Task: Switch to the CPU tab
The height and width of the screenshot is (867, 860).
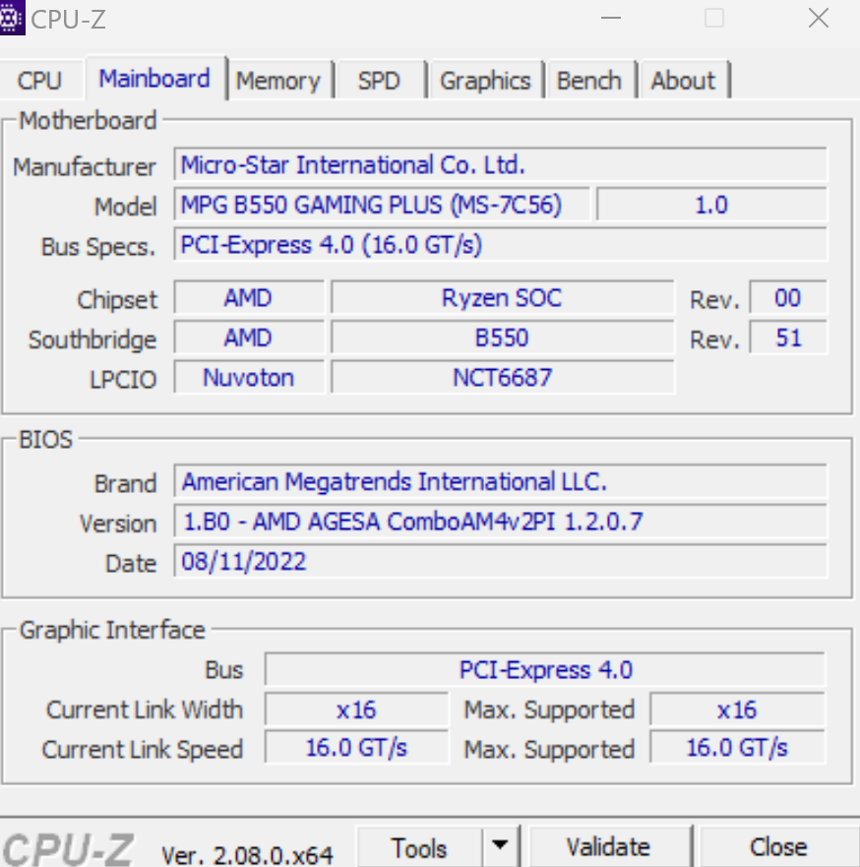Action: tap(39, 81)
